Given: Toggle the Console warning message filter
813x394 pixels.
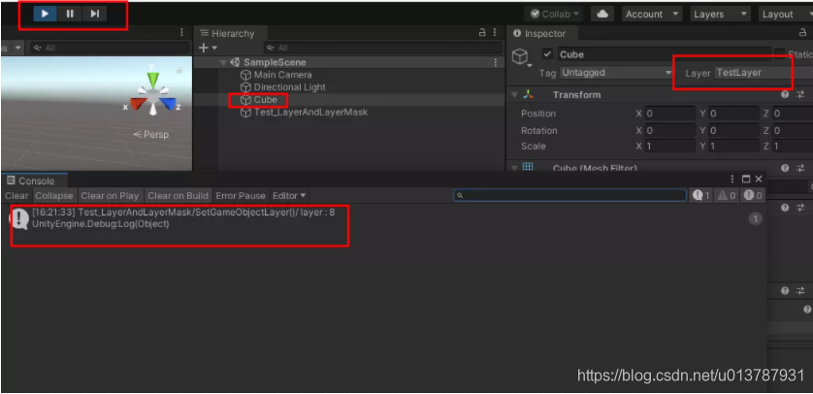Looking at the screenshot, I should 727,195.
